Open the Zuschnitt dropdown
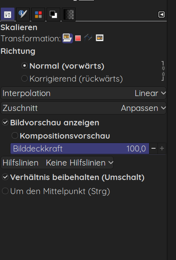Viewport: 176px width, 260px height. pos(84,108)
